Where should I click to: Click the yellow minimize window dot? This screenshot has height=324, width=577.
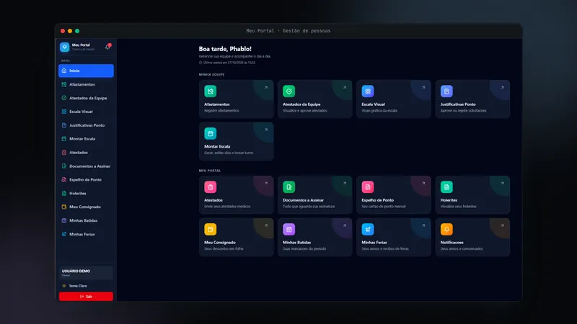[x=70, y=31]
